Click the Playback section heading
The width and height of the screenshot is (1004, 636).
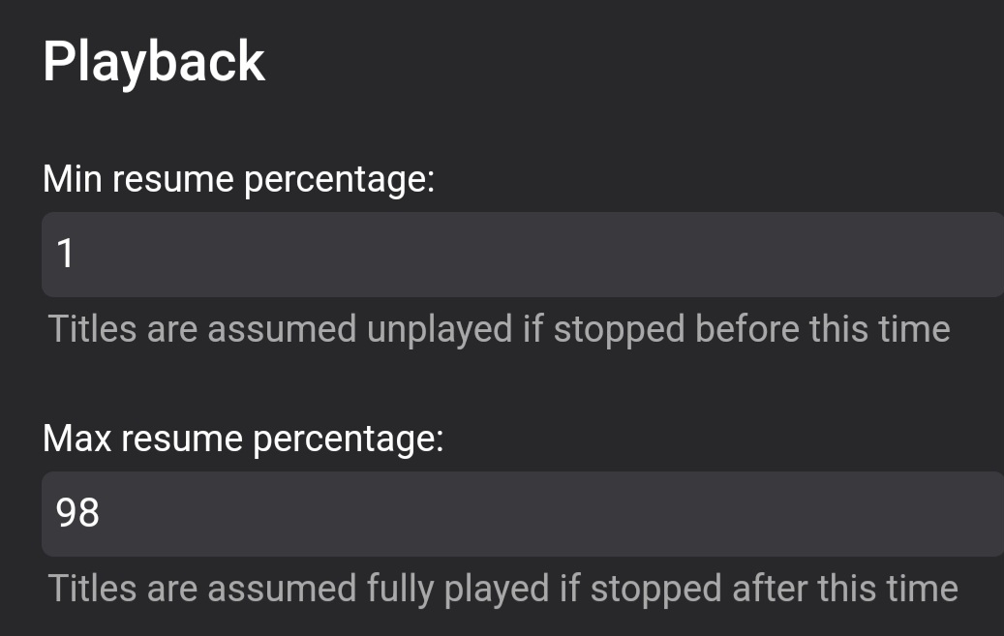tap(154, 63)
